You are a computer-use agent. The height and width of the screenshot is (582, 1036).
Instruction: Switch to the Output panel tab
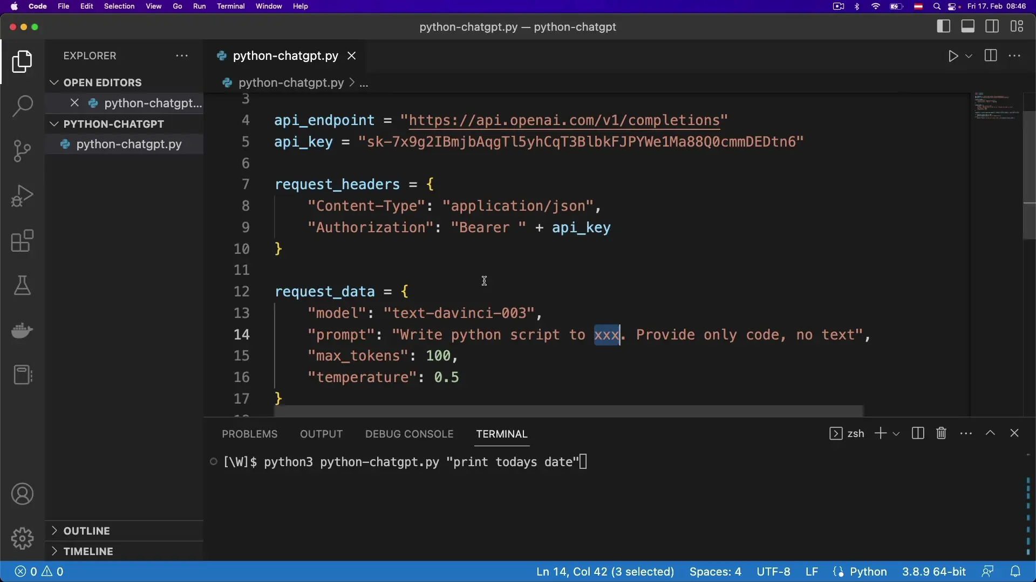(x=322, y=434)
